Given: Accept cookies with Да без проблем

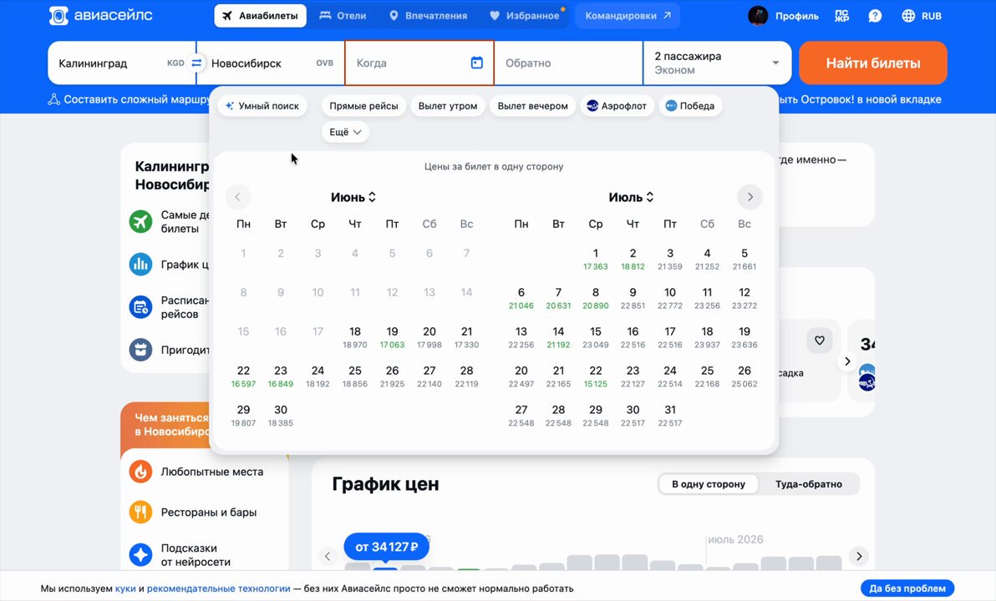Looking at the screenshot, I should (907, 588).
